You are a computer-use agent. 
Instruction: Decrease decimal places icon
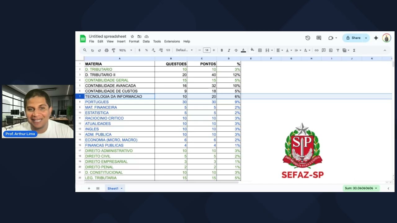(154, 50)
